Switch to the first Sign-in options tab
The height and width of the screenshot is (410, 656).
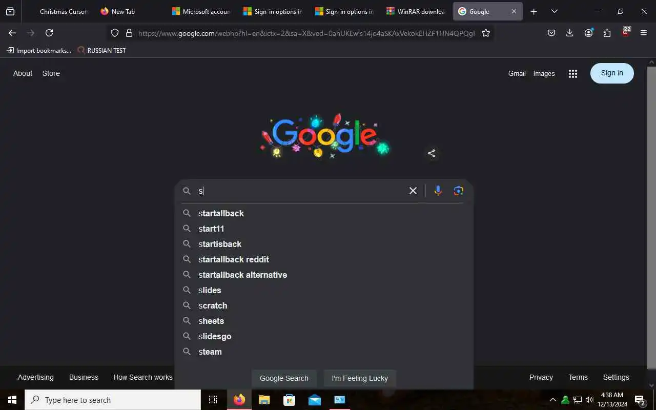[x=273, y=11]
